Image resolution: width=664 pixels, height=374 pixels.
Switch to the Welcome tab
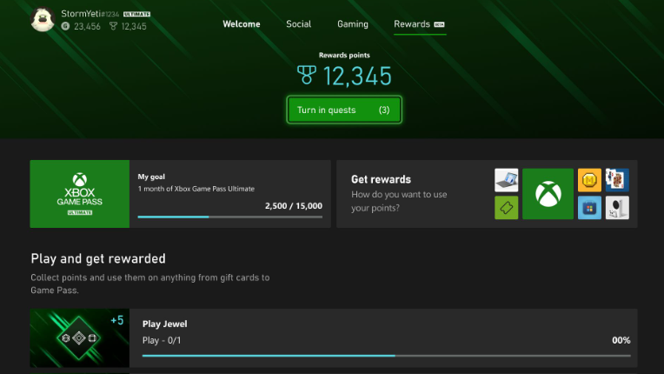coord(242,24)
